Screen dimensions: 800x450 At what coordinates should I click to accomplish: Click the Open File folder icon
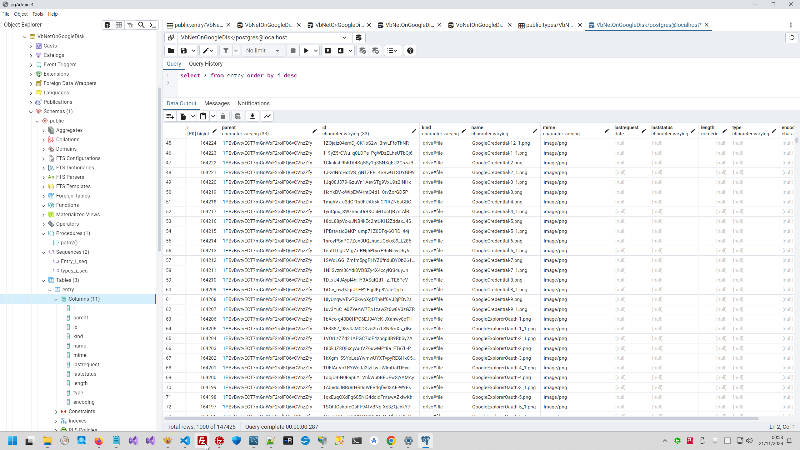click(x=171, y=51)
